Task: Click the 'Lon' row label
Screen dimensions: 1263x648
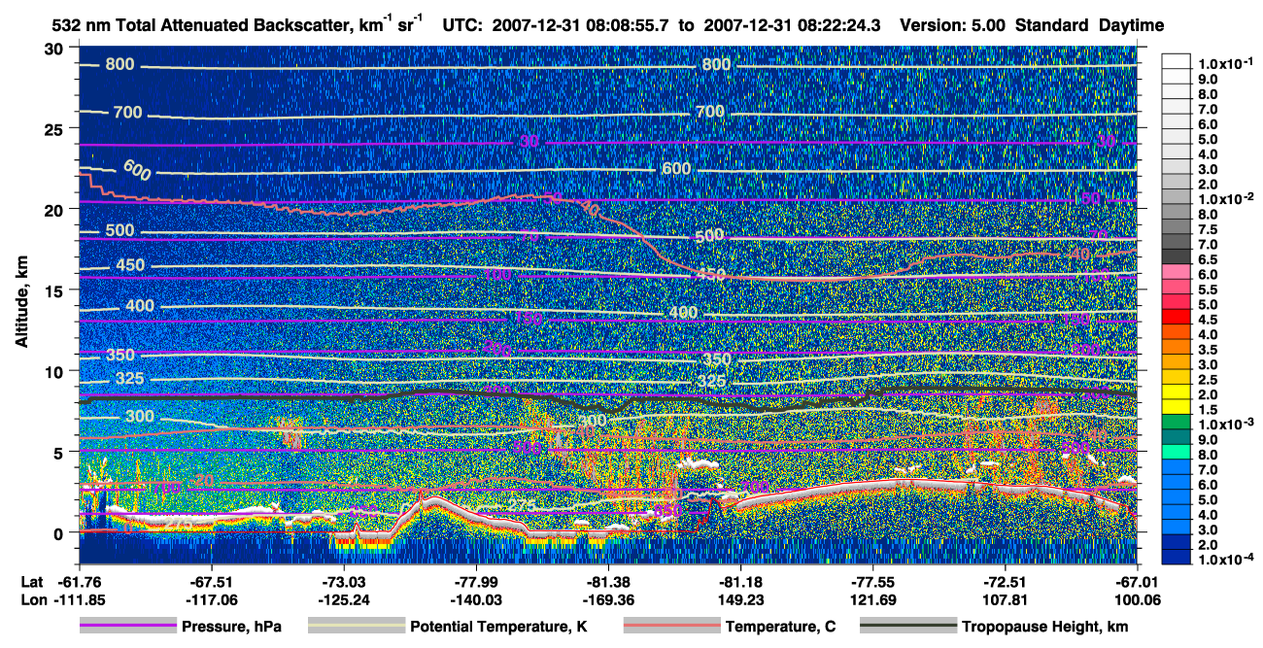Action: (32, 599)
